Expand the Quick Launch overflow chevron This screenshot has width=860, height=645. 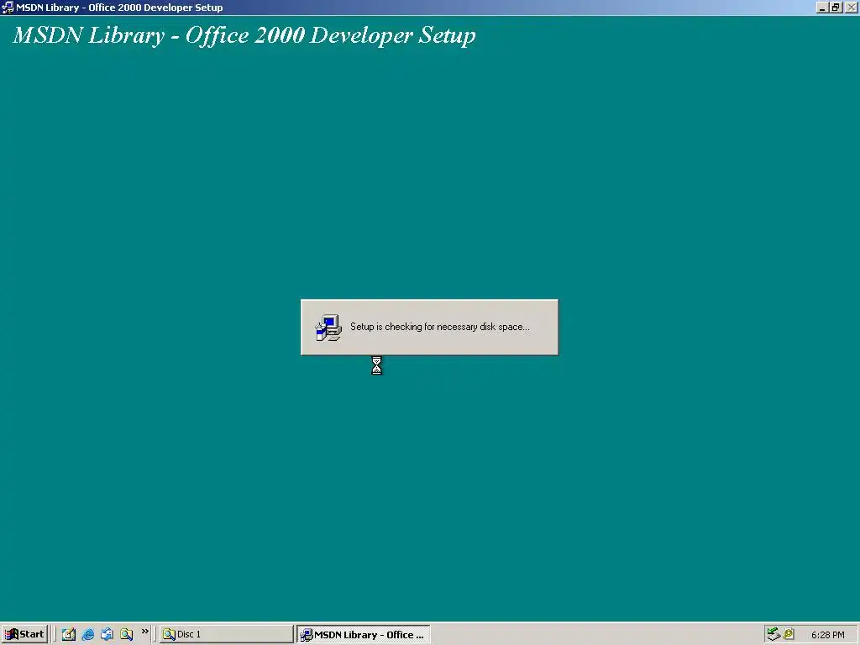coord(144,632)
